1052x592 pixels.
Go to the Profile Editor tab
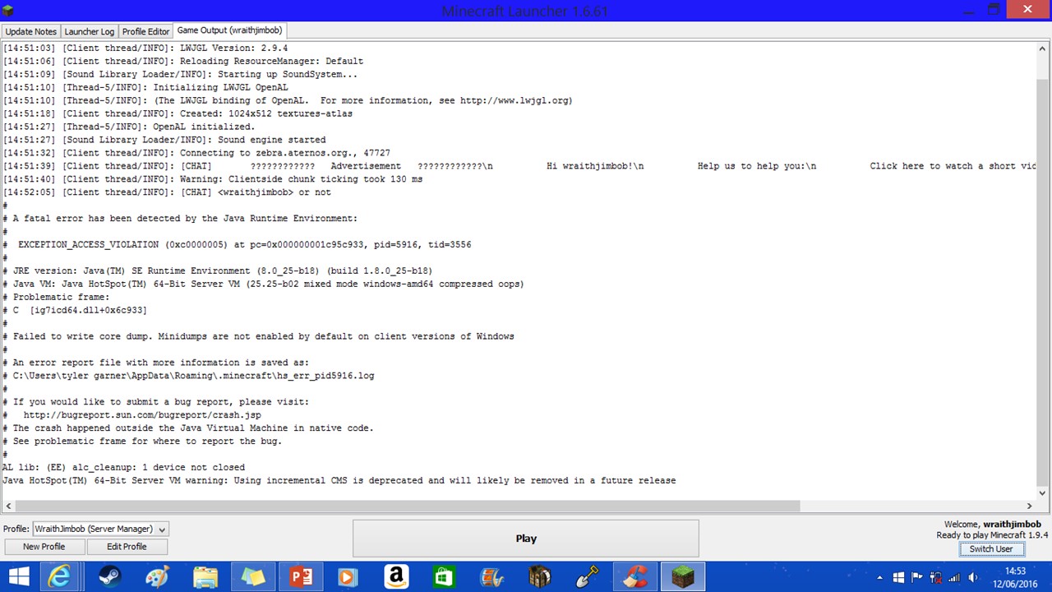coord(145,31)
